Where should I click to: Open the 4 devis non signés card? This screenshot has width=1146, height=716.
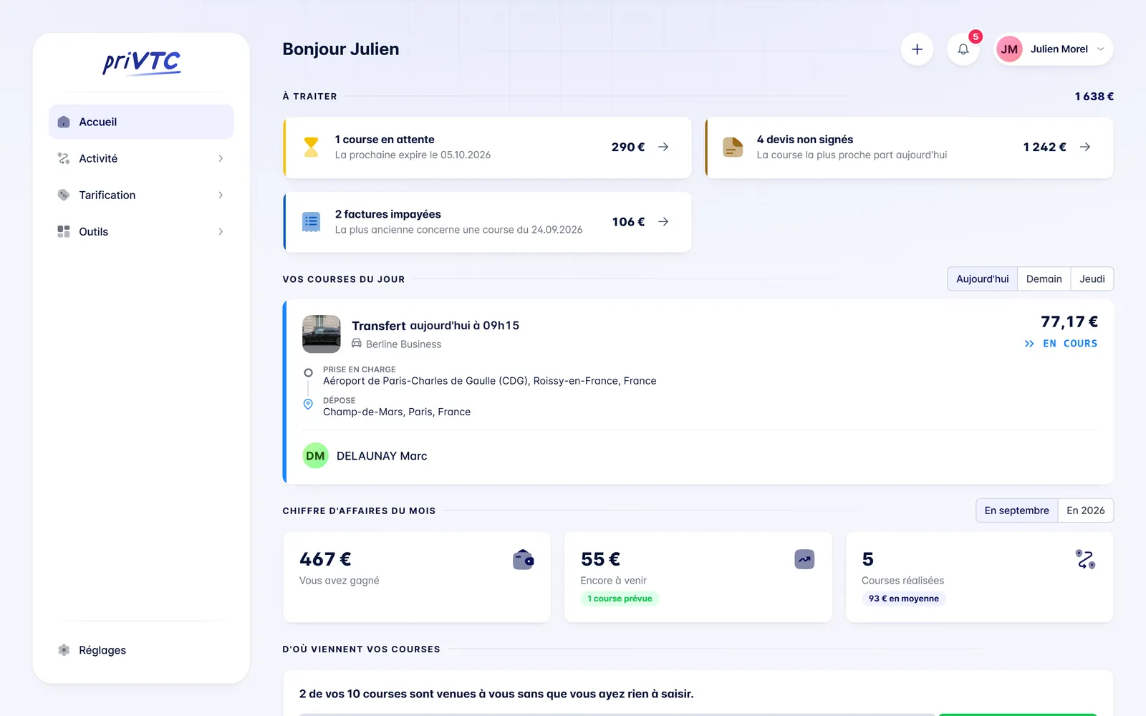[909, 147]
